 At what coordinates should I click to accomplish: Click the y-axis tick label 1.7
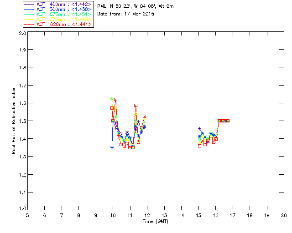[22, 86]
